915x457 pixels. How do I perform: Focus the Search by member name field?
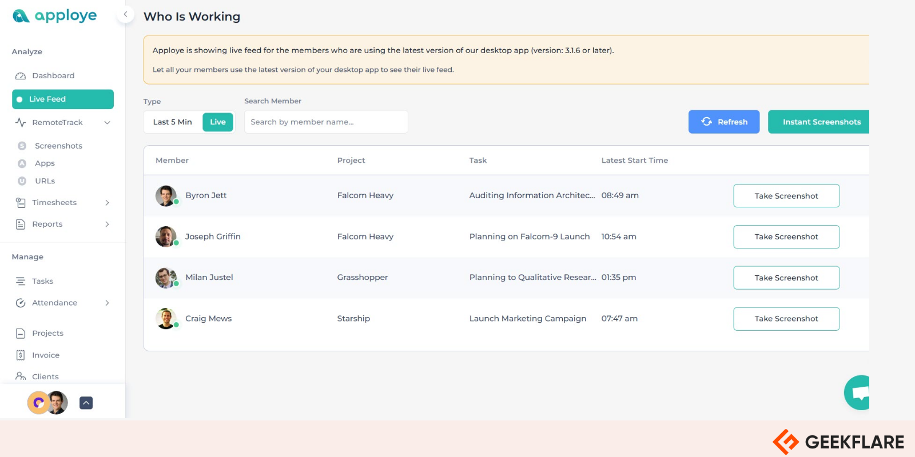pyautogui.click(x=326, y=122)
